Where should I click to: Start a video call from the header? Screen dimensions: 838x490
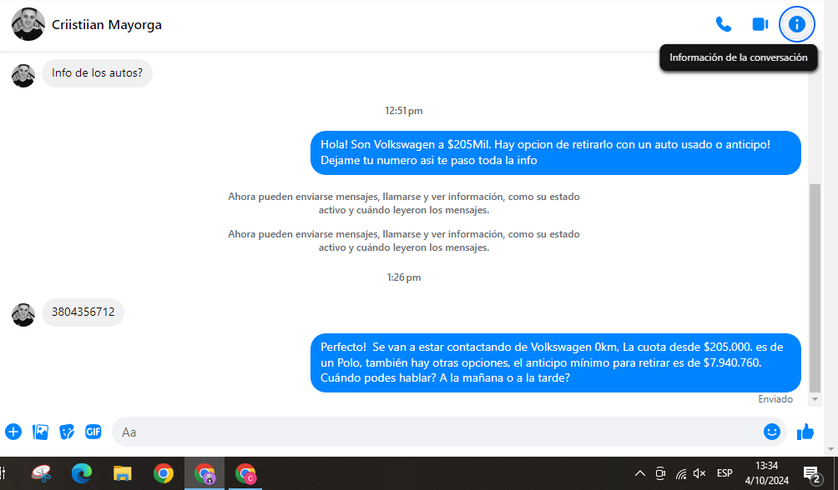760,24
